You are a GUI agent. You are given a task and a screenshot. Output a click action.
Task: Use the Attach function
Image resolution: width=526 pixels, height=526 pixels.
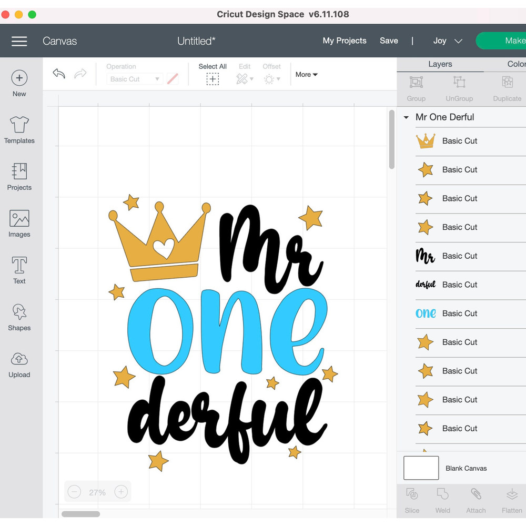476,500
